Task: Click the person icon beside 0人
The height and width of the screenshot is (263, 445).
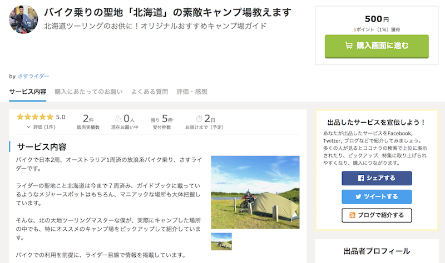Action: point(118,118)
